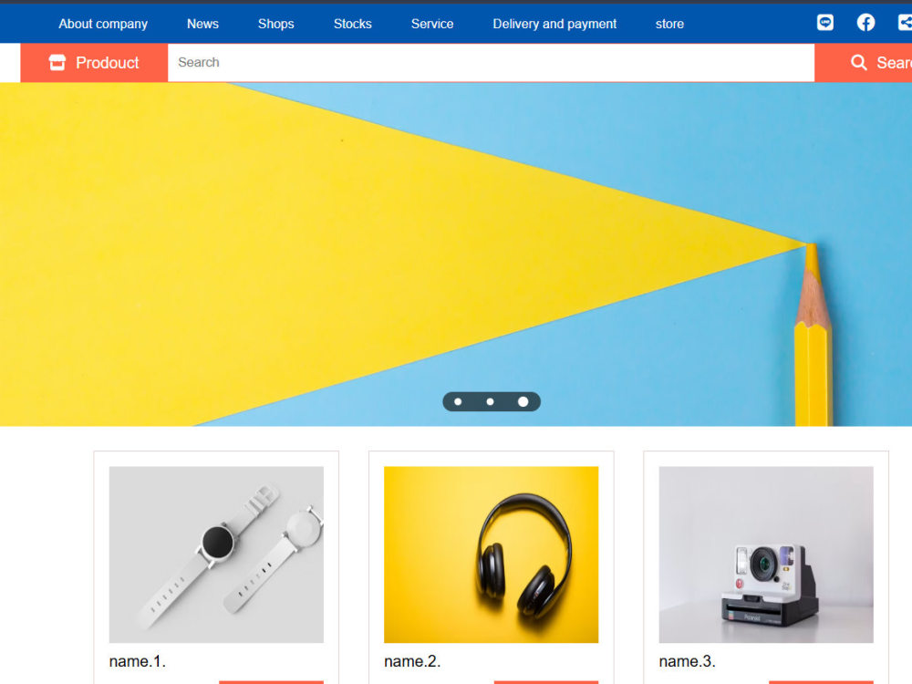The height and width of the screenshot is (684, 912).
Task: Open Delivery and payment page
Action: coord(554,24)
